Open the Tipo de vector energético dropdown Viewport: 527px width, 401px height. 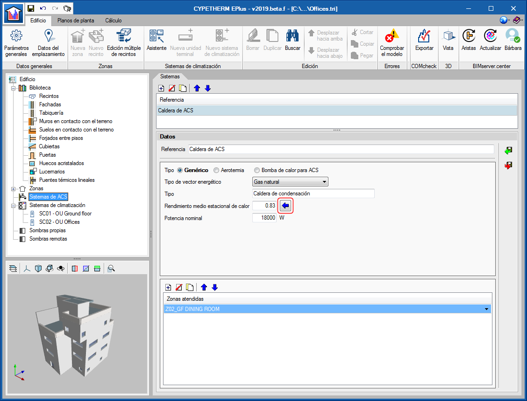click(x=290, y=182)
